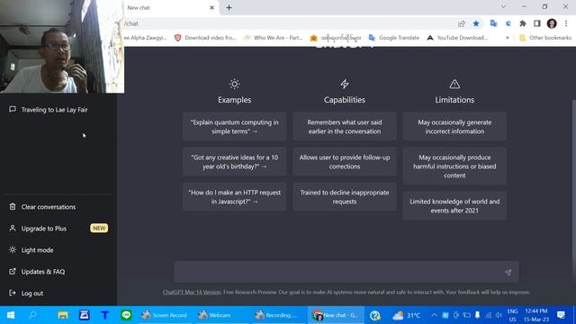The width and height of the screenshot is (576, 324).
Task: Switch to Webcam taskbar window
Action: [x=214, y=315]
